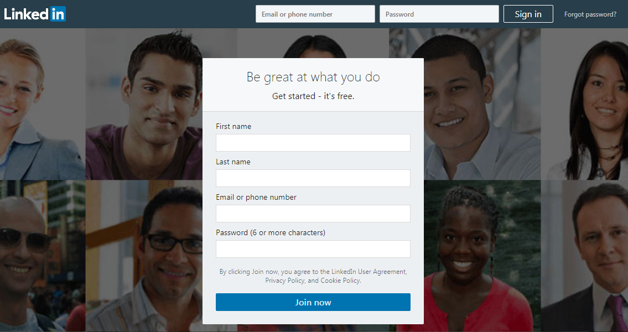Image resolution: width=628 pixels, height=332 pixels.
Task: Click the 'Get started - it's free.' subheading
Action: (x=313, y=96)
